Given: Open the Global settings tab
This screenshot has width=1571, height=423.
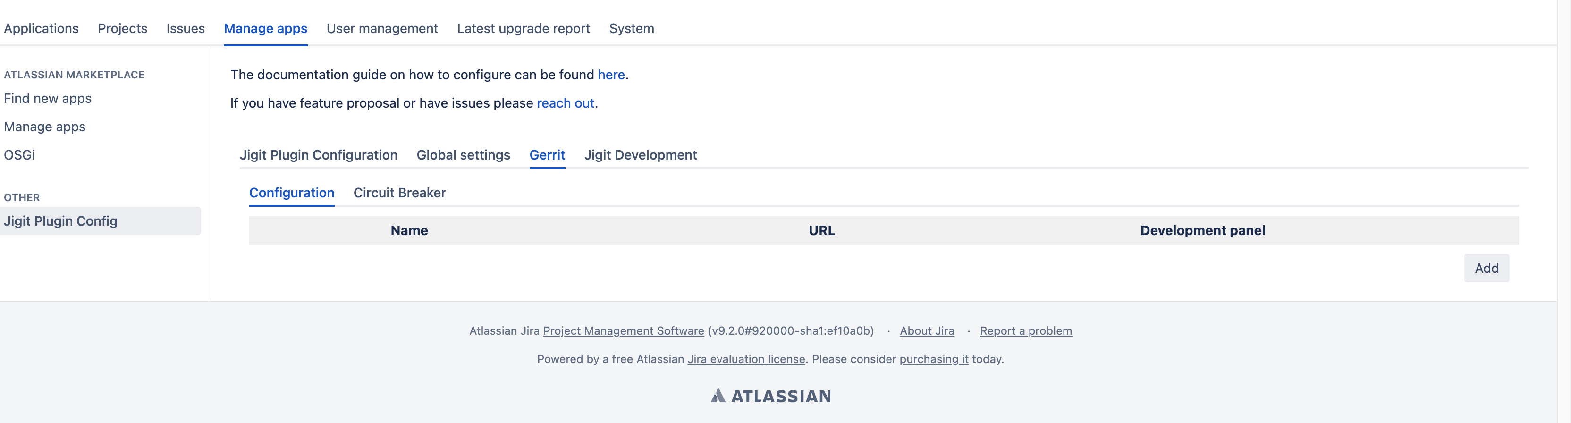Looking at the screenshot, I should click(463, 155).
